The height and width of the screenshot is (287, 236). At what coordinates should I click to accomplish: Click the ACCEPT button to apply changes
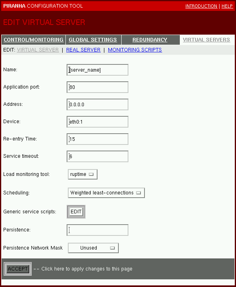(18, 269)
